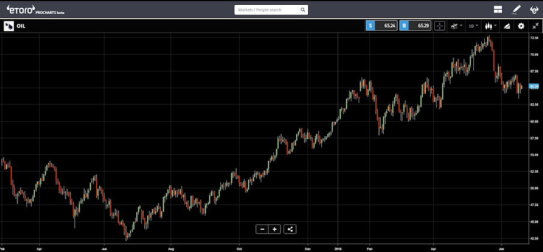Select the pencil drawing tool icon
543x252 pixels.
tap(517, 10)
